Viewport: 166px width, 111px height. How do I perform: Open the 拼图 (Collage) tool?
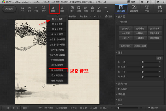[86, 9]
